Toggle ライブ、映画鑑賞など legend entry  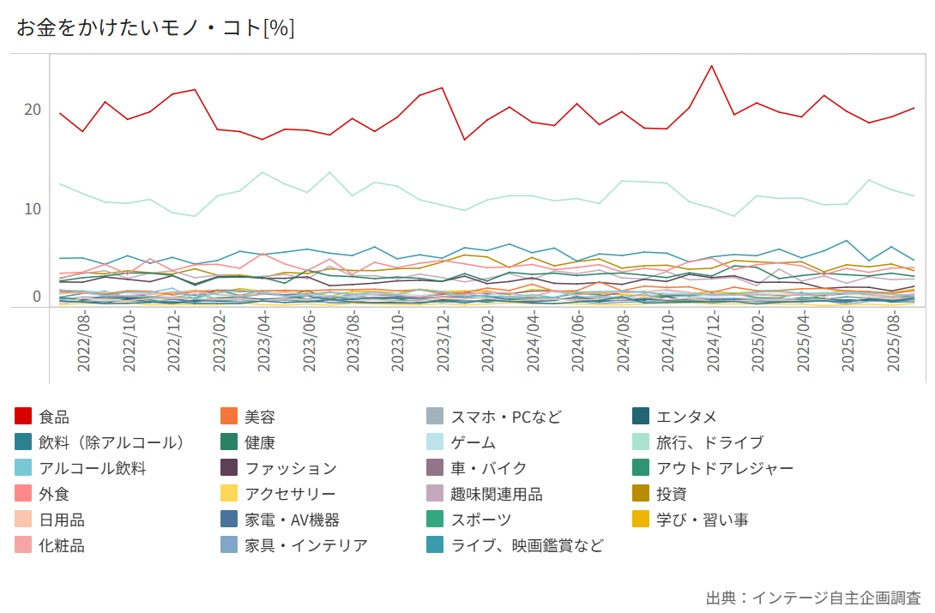[527, 546]
